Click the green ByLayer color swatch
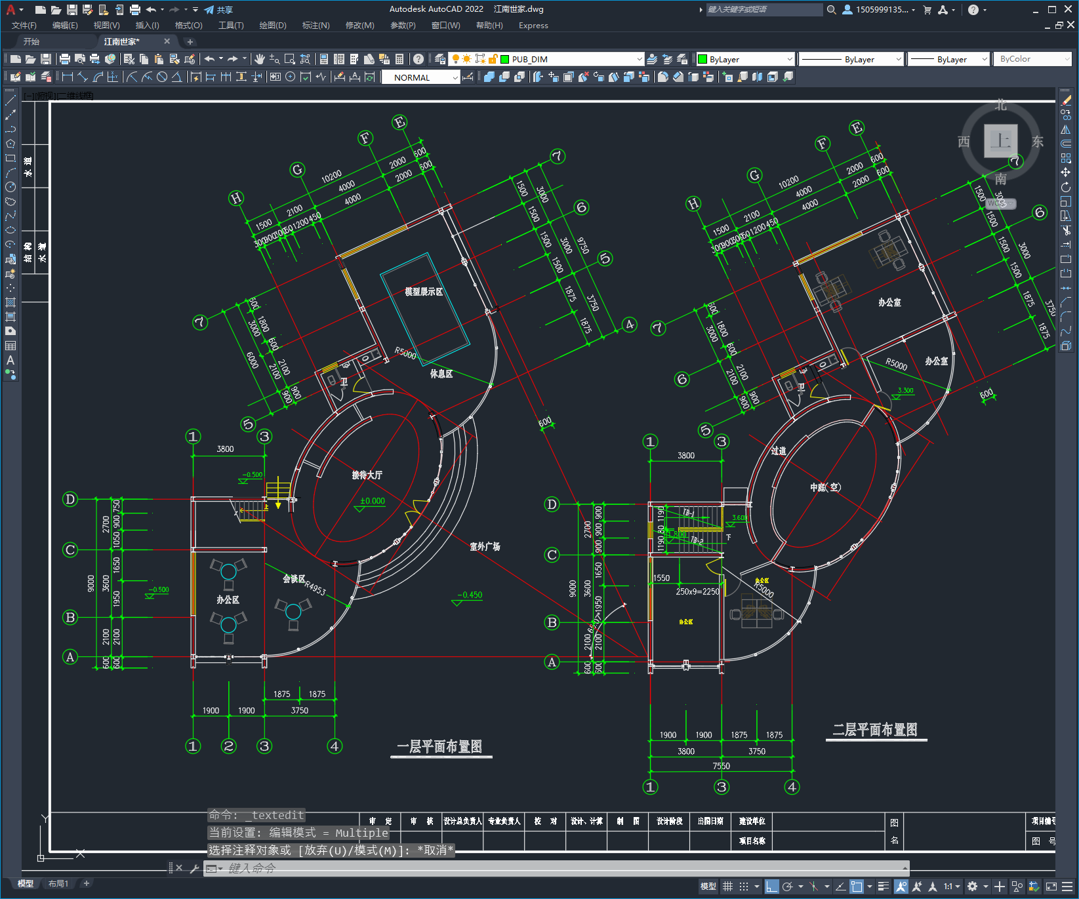1079x899 pixels. 702,59
